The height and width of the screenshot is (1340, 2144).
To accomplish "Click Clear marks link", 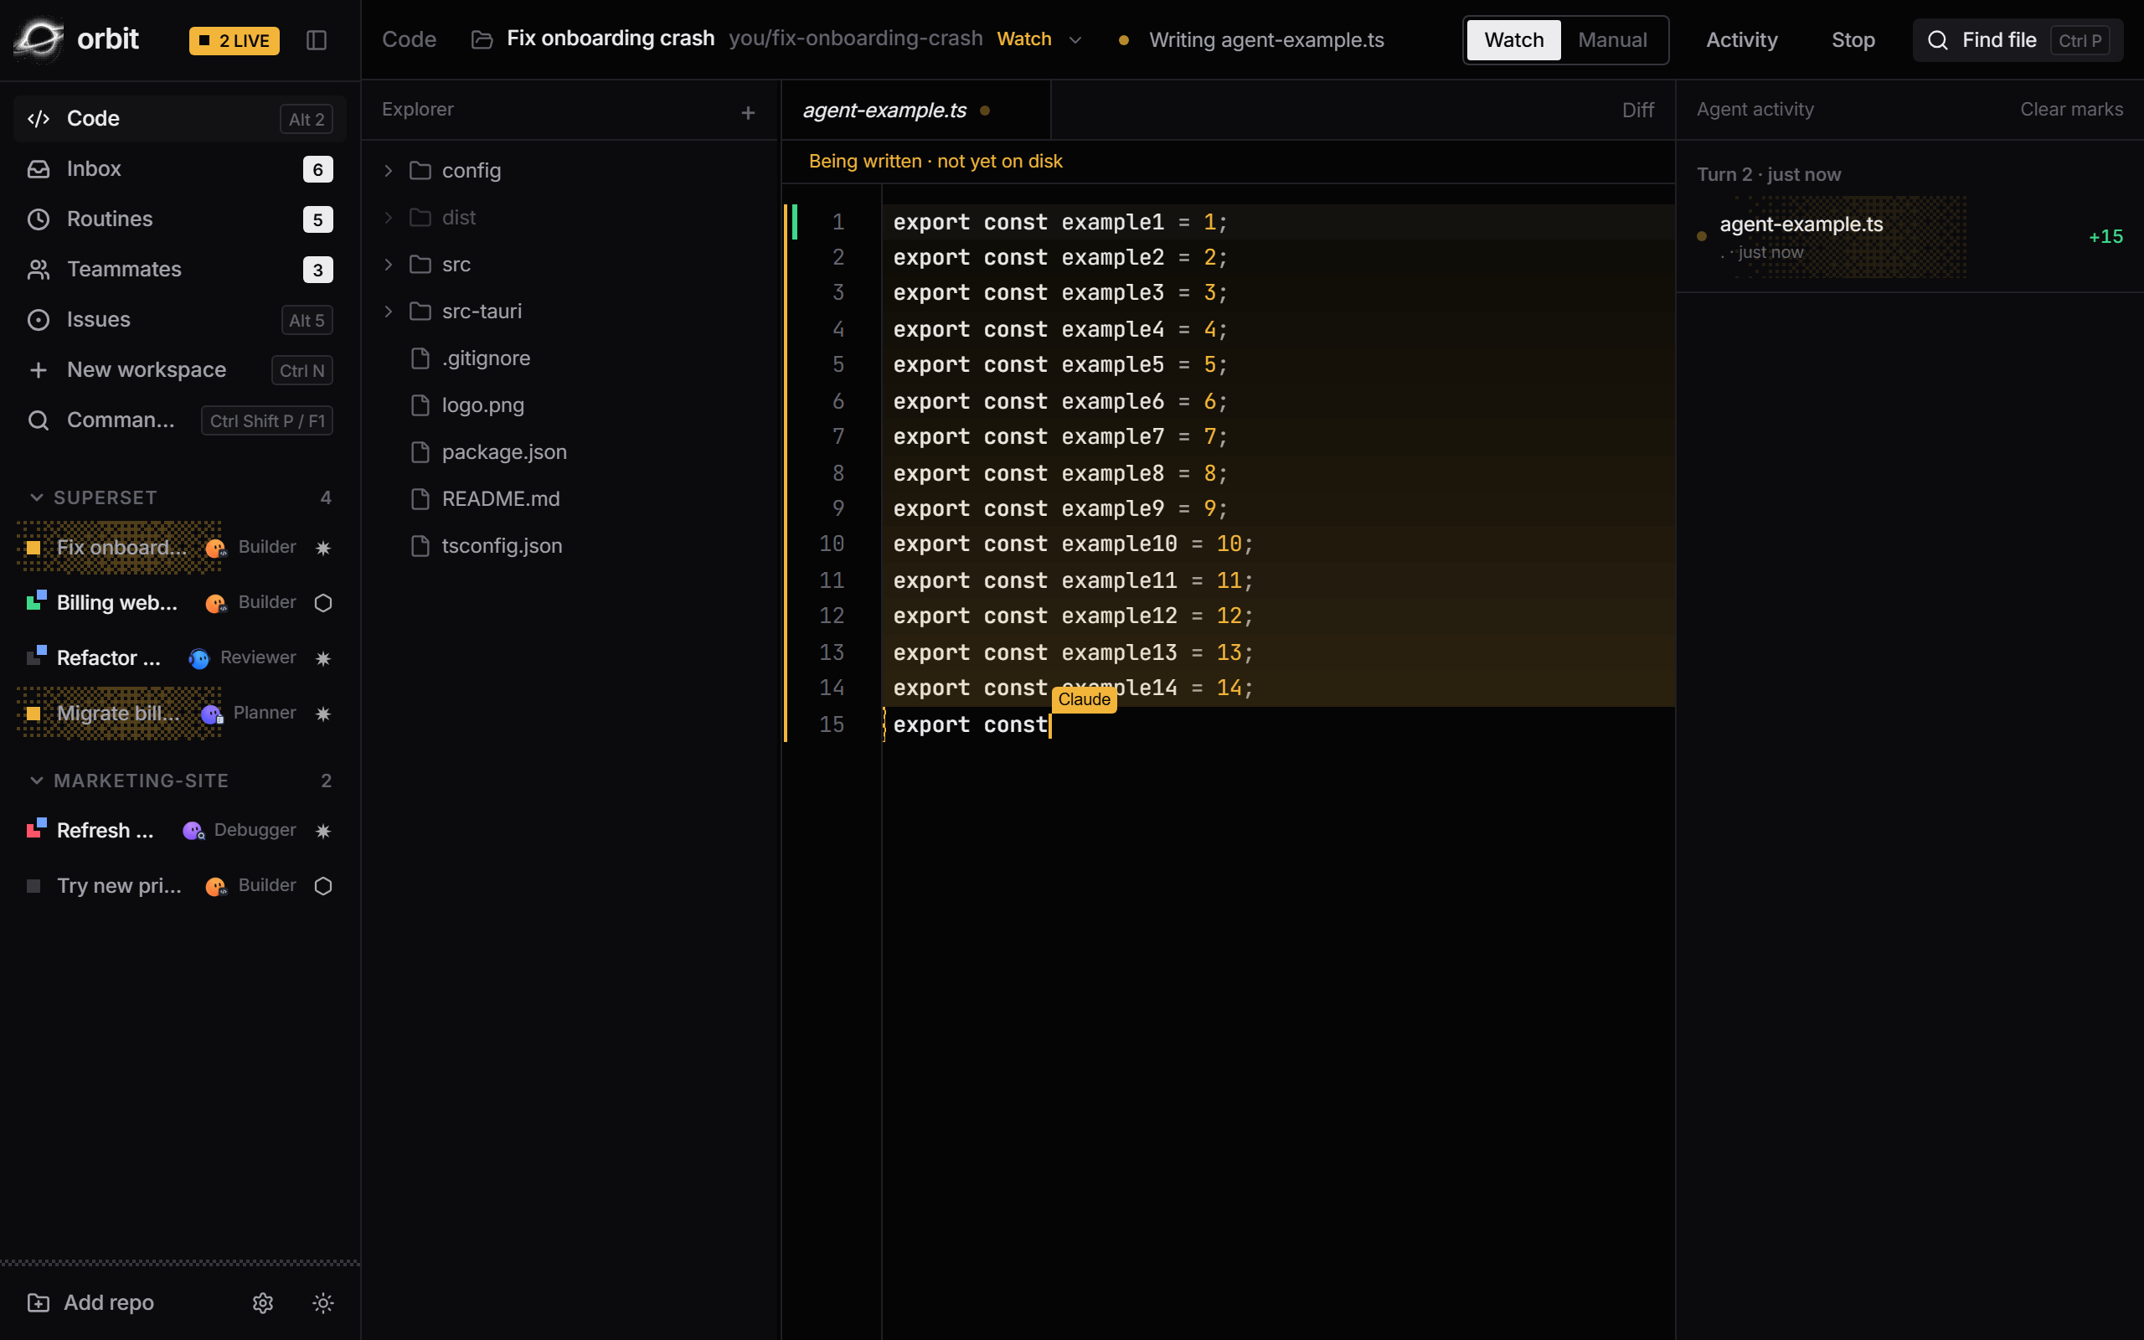I will click(x=2071, y=109).
